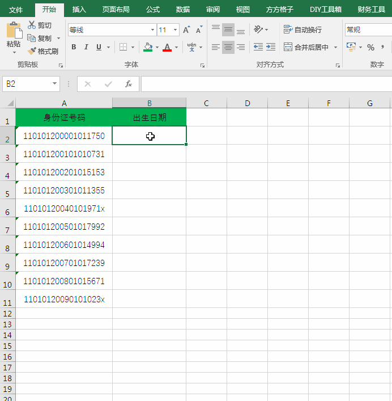This screenshot has height=401, width=392.
Task: Set middle vertical alignment
Action: [x=228, y=29]
